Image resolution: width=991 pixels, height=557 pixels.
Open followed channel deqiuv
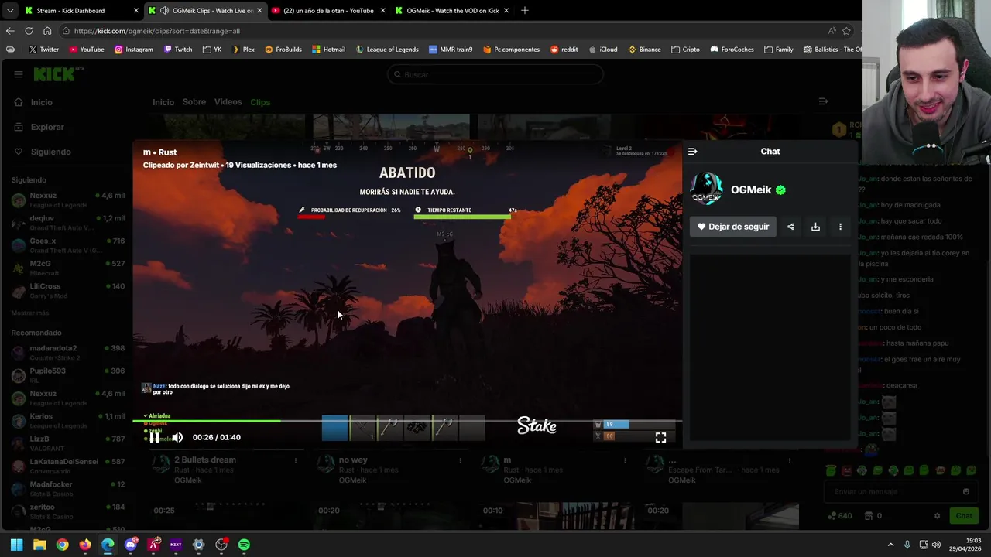[68, 222]
